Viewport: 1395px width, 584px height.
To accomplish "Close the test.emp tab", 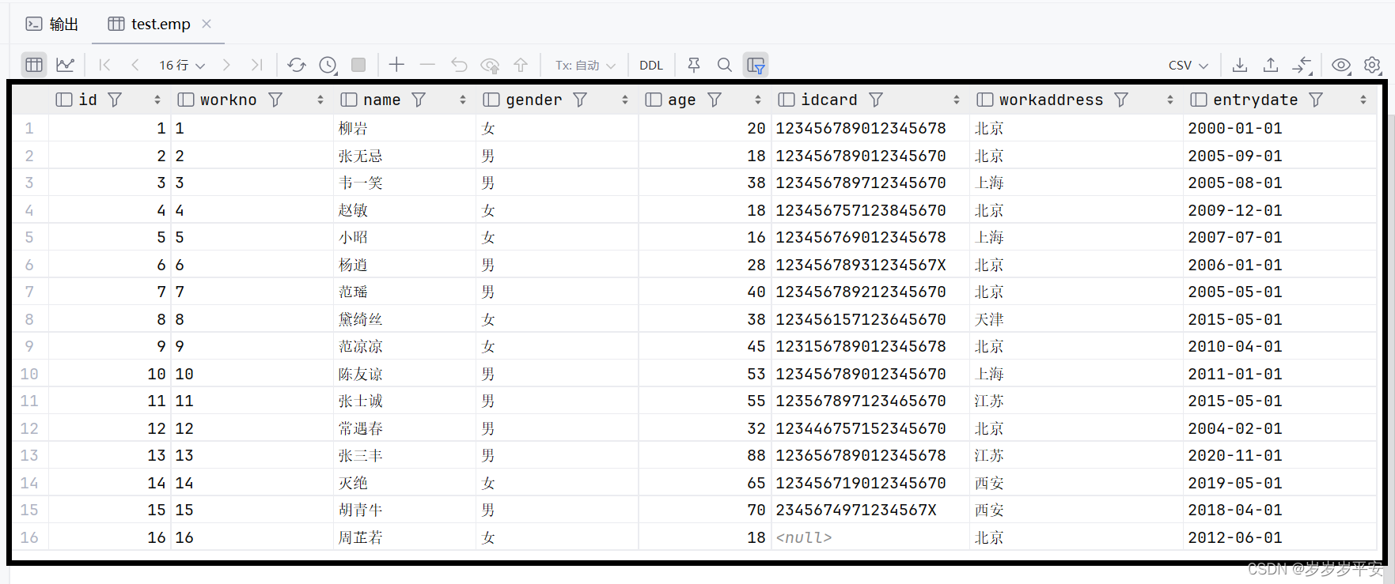I will tap(207, 24).
